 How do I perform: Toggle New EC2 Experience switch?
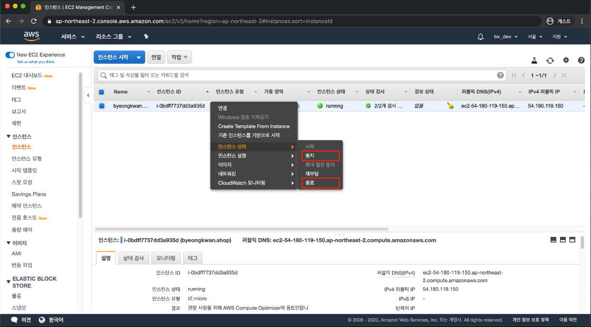[x=10, y=55]
